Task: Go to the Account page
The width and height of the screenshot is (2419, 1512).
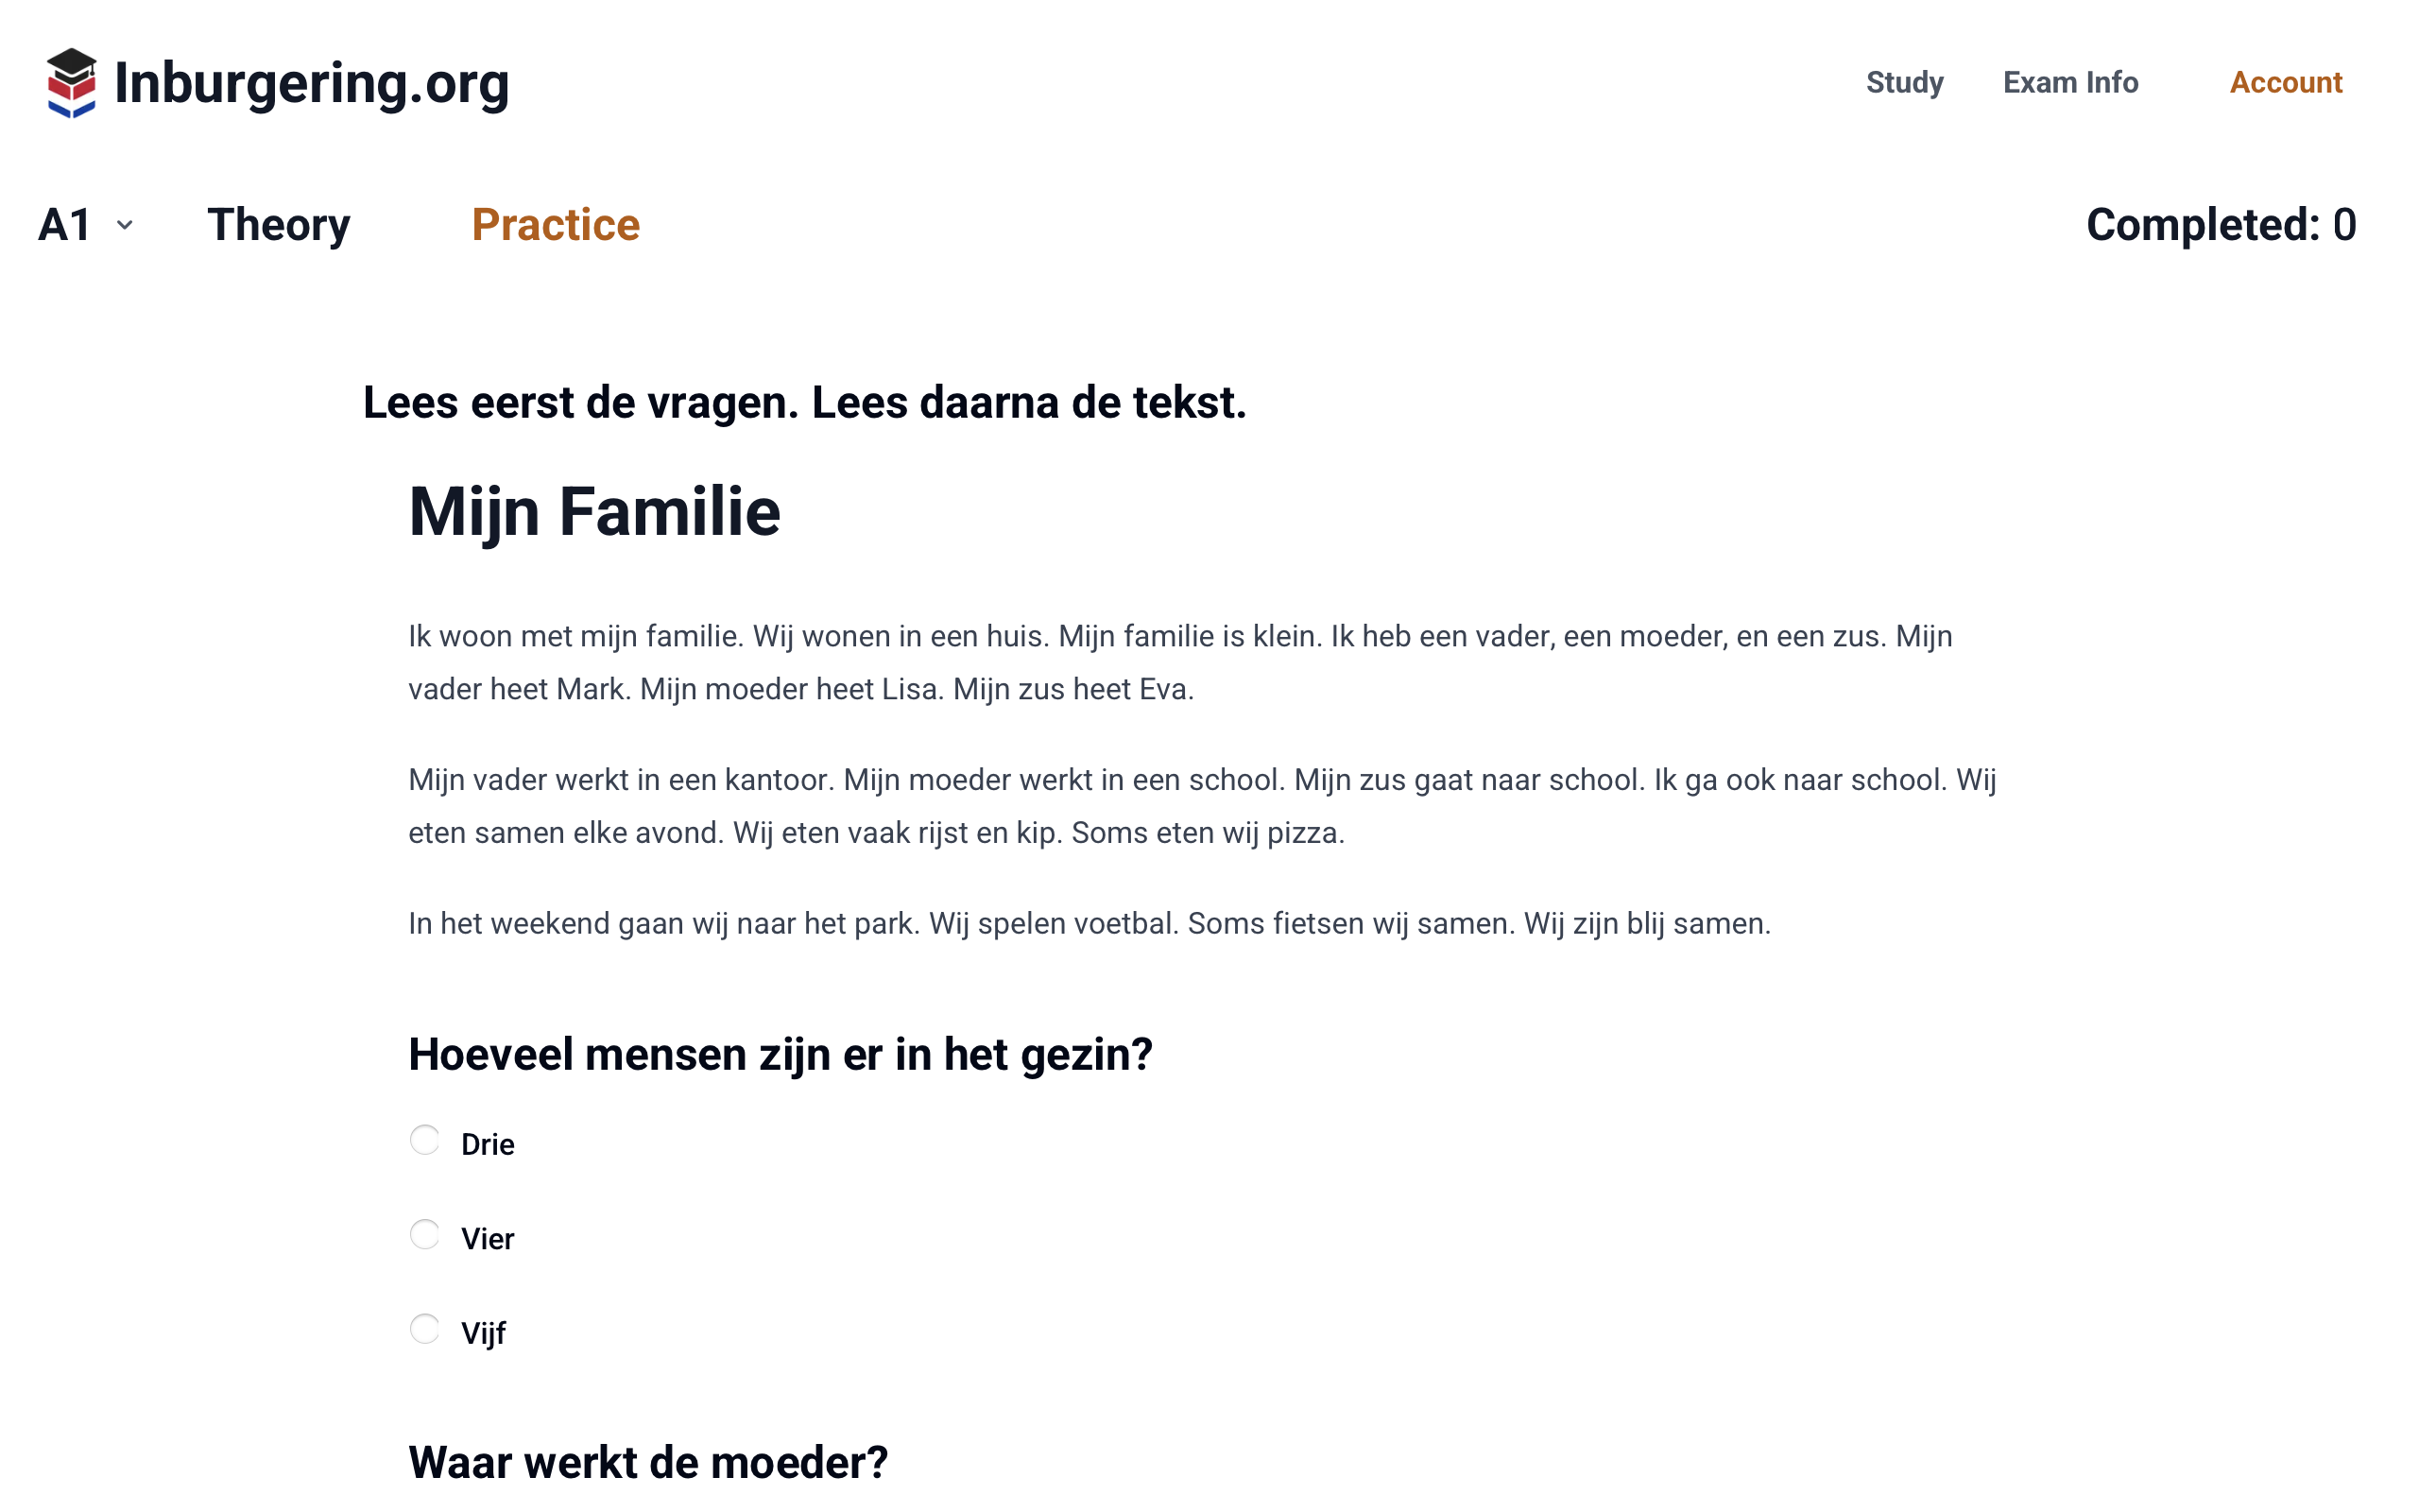Action: [2285, 83]
